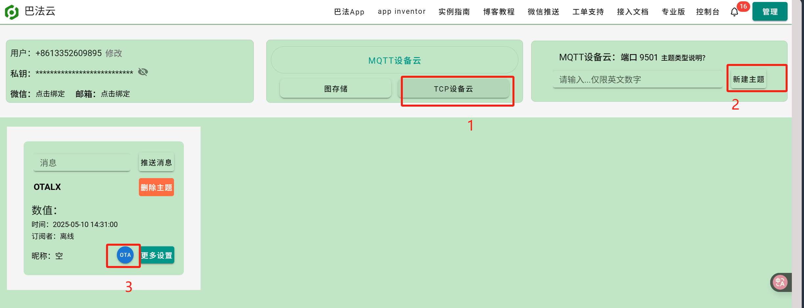The image size is (804, 308).
Task: Open the 主题类型说明? help link
Action: (x=683, y=57)
